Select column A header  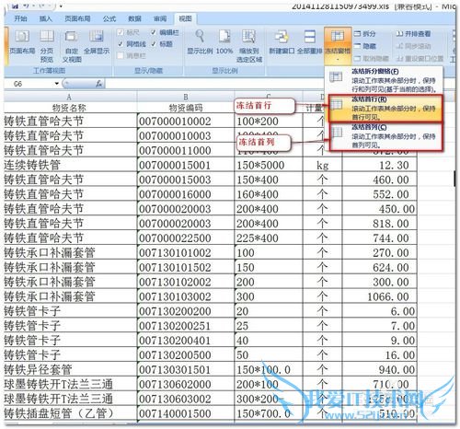(x=70, y=97)
